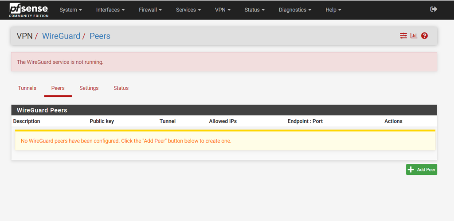Click the Actions column header

[x=393, y=121]
